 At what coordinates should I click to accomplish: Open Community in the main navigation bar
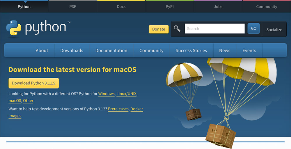[x=151, y=50]
